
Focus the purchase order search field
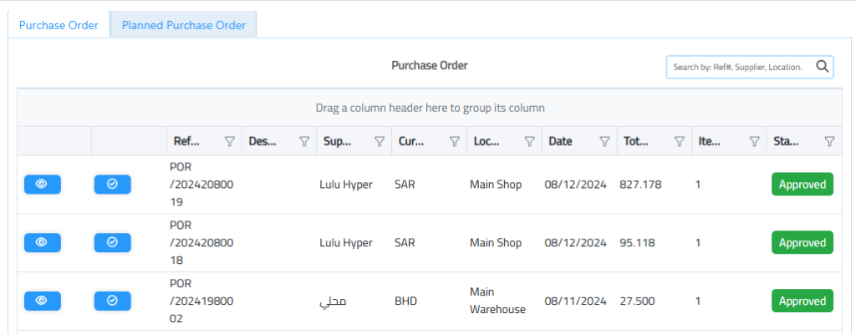[x=738, y=67]
